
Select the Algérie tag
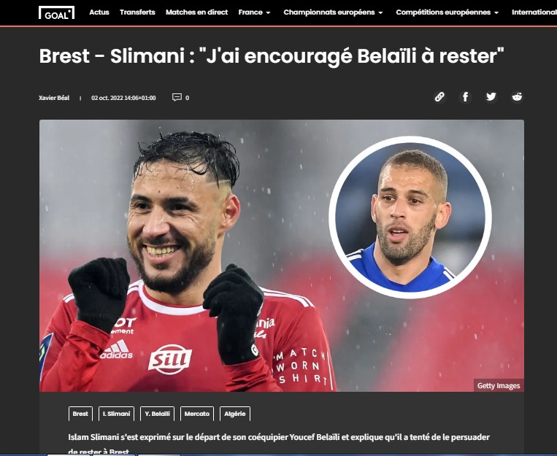coord(235,414)
